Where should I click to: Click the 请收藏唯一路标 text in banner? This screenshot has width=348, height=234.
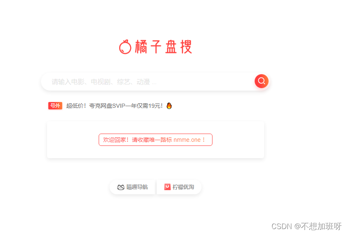(x=152, y=140)
